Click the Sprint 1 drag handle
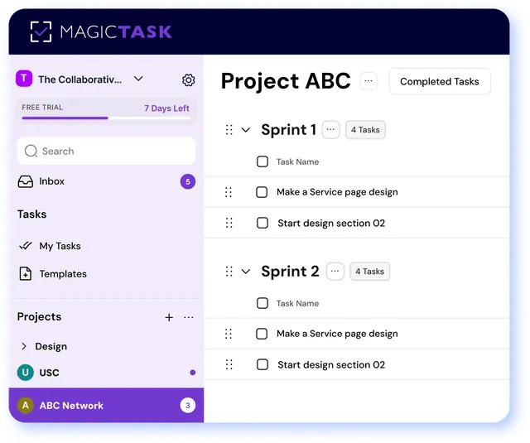The image size is (530, 443). pos(229,130)
